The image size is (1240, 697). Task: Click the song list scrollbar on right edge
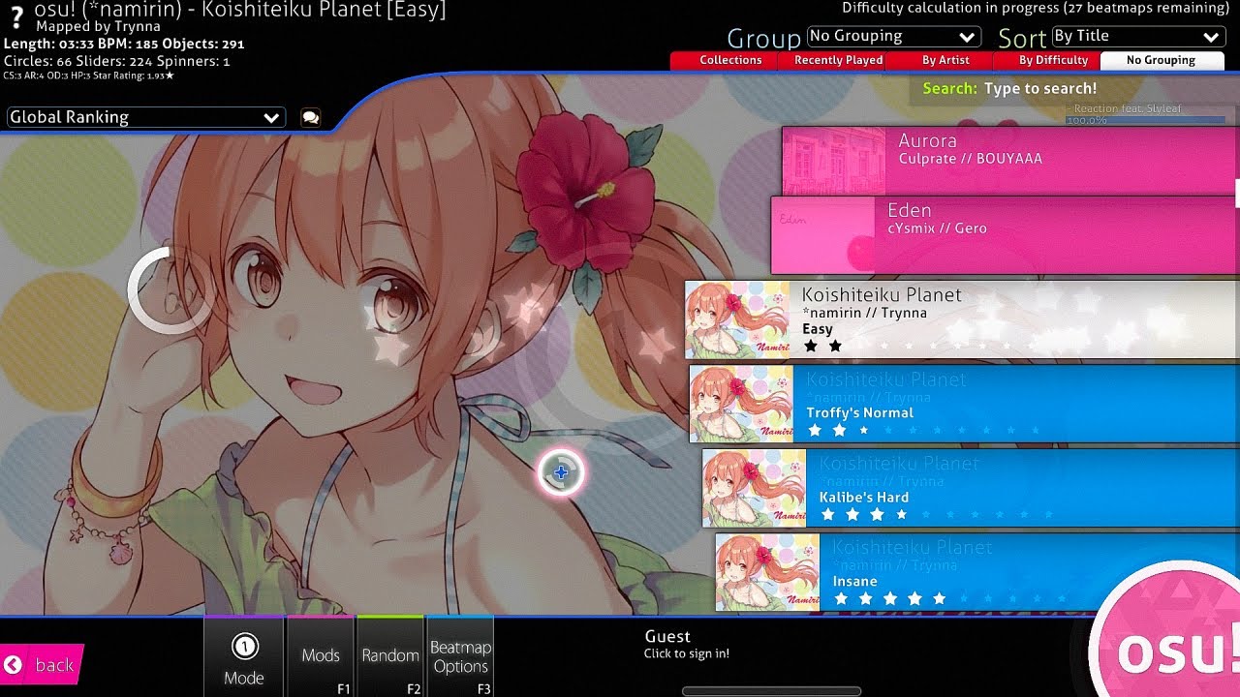click(1237, 192)
